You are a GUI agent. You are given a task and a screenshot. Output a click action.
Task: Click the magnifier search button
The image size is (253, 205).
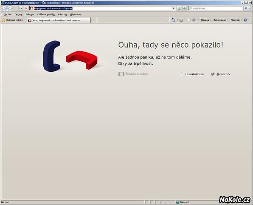246,8
